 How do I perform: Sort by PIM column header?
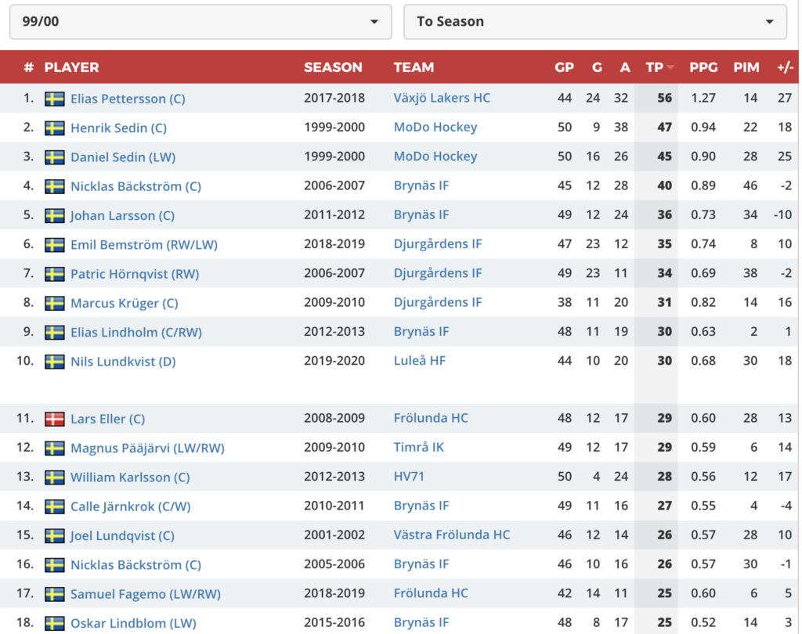point(746,67)
